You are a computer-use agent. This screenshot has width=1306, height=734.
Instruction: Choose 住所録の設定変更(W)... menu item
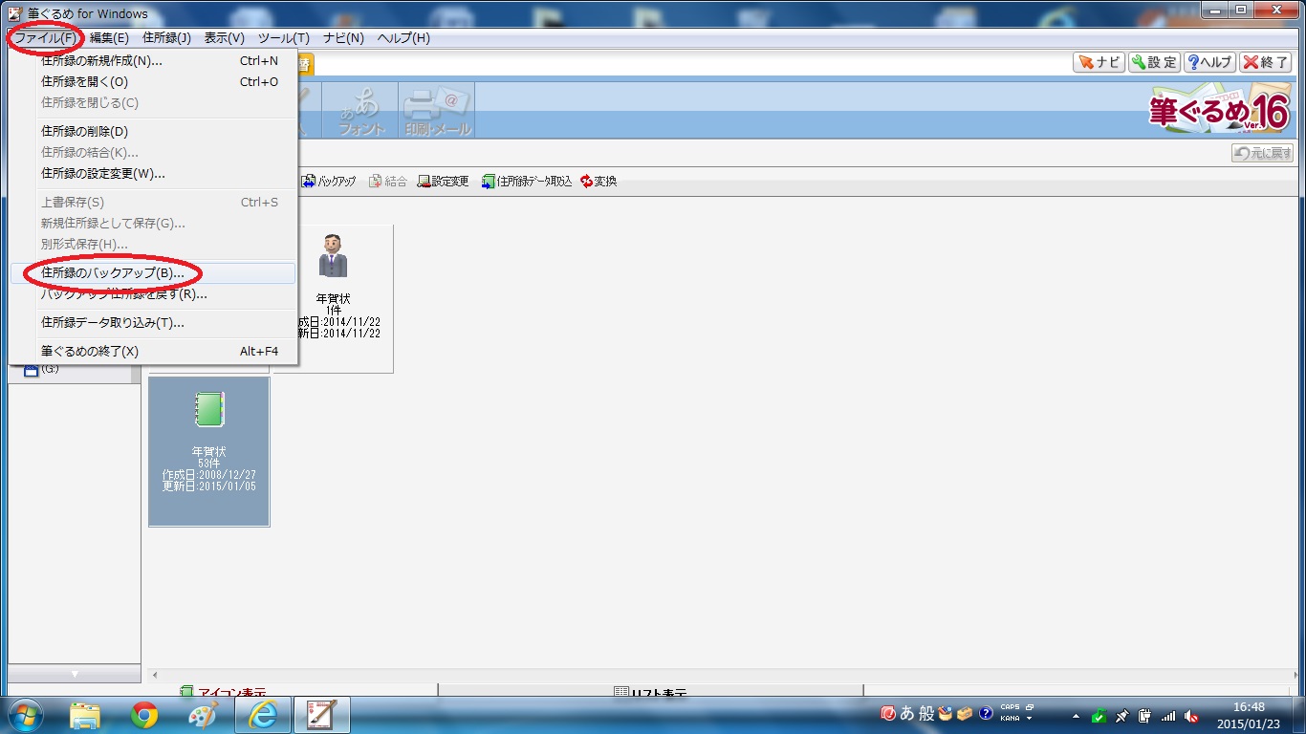154,174
